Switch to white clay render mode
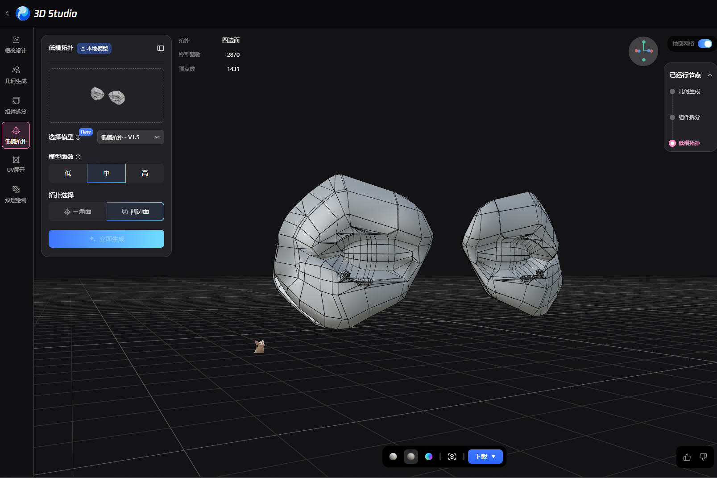 pyautogui.click(x=393, y=457)
